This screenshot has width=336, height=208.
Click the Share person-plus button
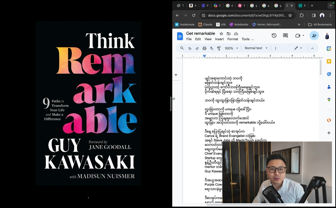pos(314,36)
